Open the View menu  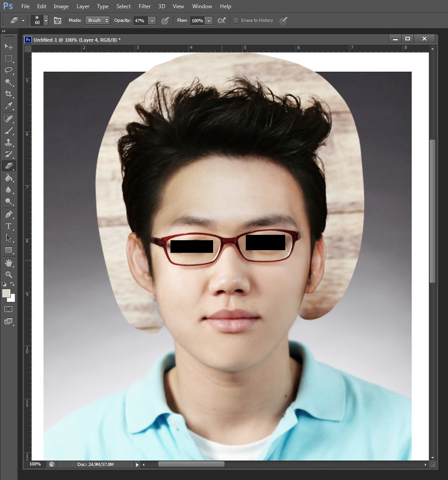tap(178, 6)
